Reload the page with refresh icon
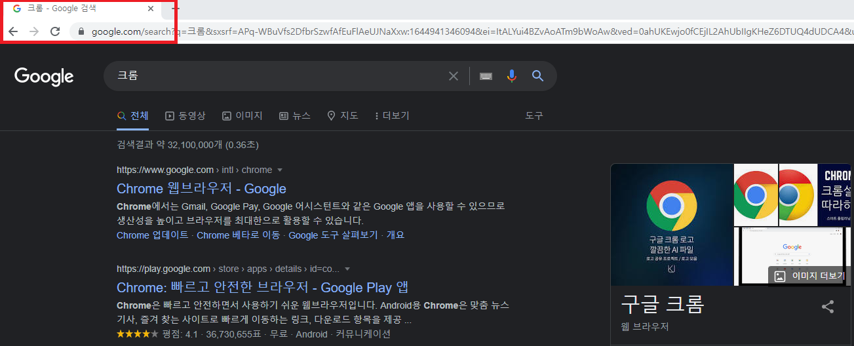This screenshot has height=346, width=854. (56, 31)
